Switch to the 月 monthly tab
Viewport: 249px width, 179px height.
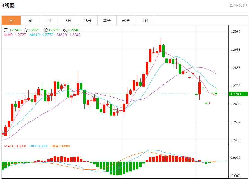pos(49,21)
